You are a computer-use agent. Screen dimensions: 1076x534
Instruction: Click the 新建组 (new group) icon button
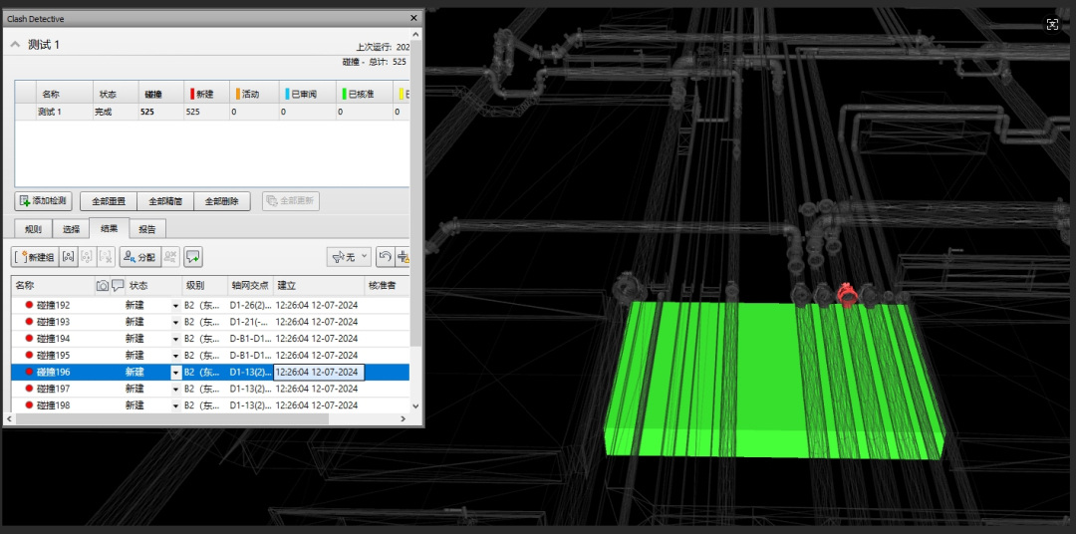[x=34, y=257]
